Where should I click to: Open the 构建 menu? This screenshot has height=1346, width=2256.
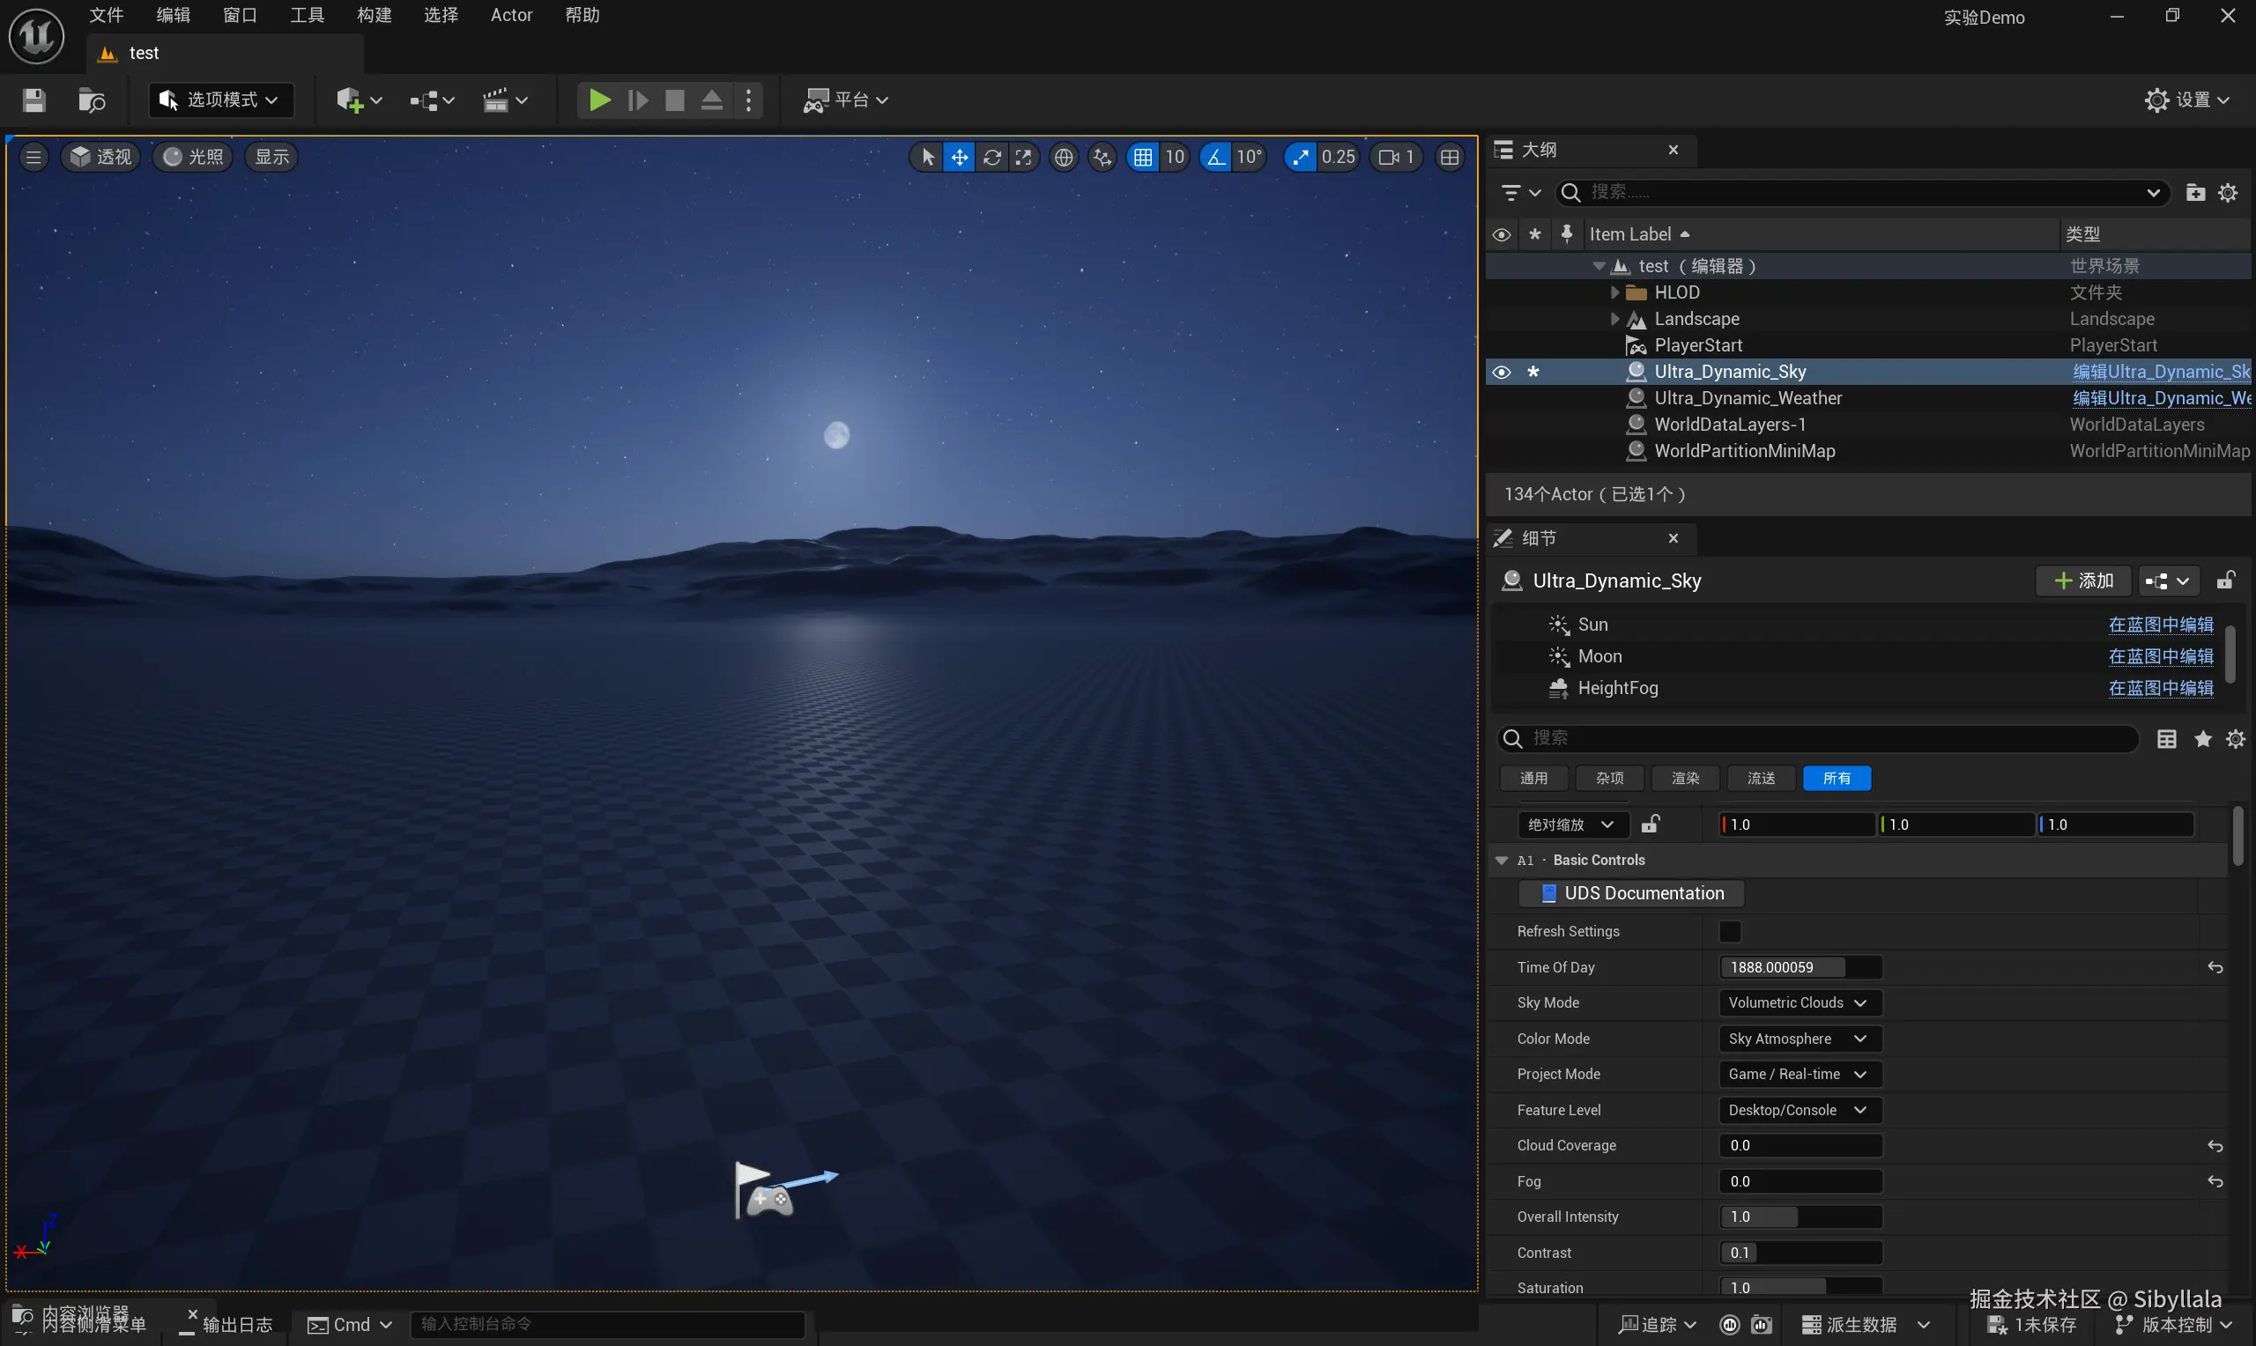pos(374,16)
